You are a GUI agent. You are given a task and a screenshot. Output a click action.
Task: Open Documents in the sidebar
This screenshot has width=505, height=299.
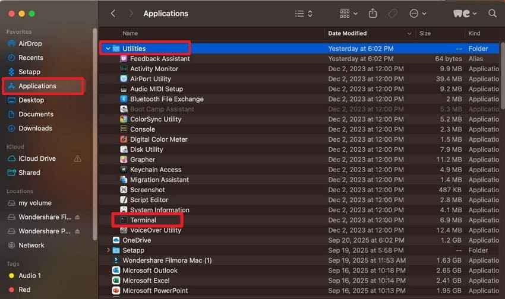pos(36,114)
